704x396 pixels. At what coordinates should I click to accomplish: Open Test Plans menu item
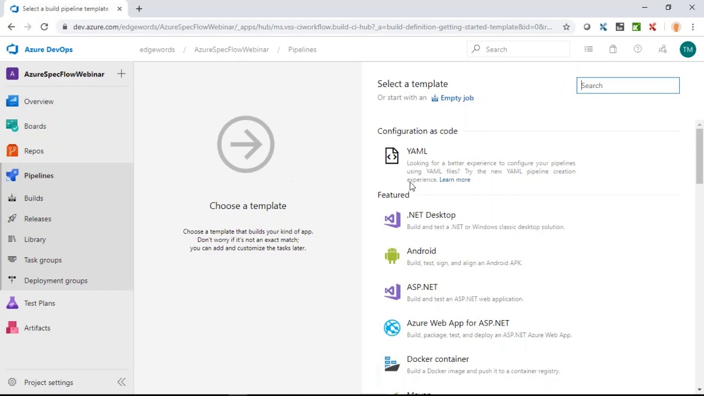(40, 303)
